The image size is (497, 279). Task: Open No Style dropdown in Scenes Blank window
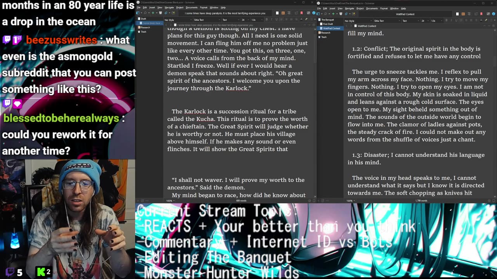[178, 20]
